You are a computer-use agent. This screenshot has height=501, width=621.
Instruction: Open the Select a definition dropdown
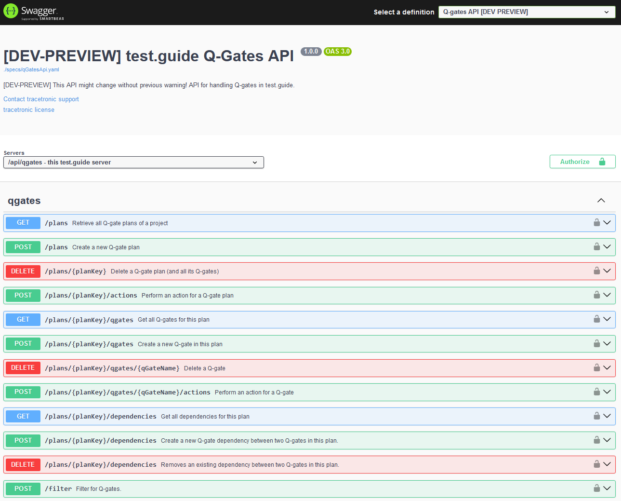click(x=526, y=12)
